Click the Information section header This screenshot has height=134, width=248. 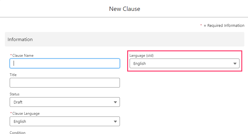(20, 39)
